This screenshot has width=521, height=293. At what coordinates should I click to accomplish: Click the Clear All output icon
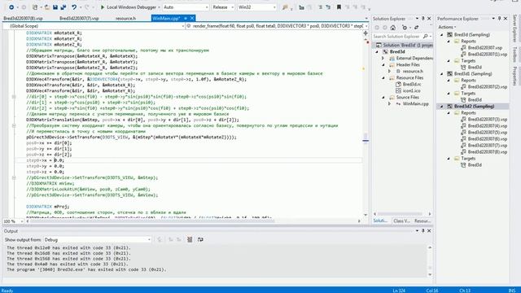click(x=190, y=239)
